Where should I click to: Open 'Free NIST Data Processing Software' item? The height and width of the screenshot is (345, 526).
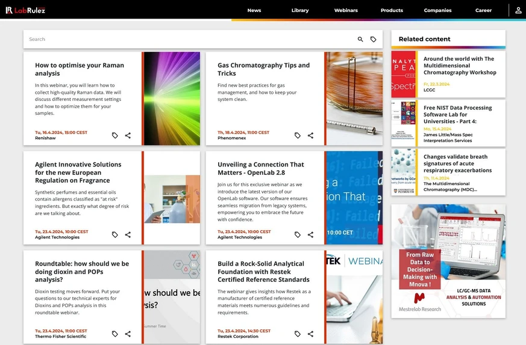pos(457,114)
